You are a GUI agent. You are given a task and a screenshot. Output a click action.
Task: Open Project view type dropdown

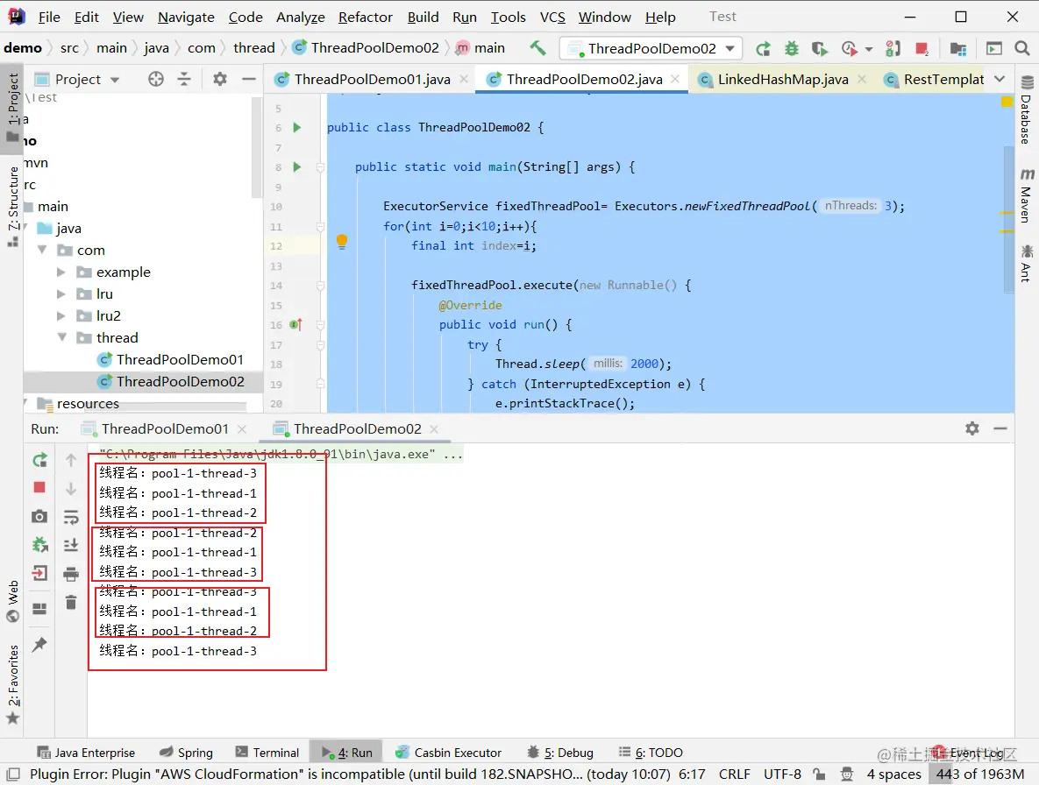point(115,80)
